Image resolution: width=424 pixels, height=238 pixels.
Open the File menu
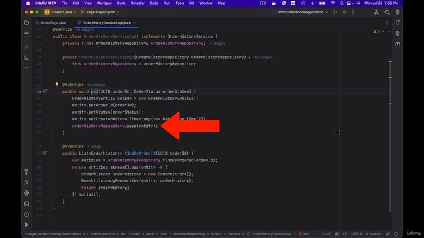coord(64,3)
